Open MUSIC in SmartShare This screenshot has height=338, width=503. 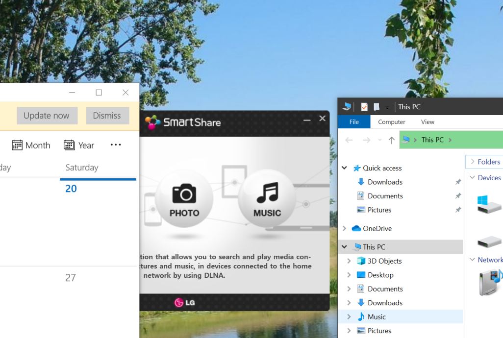267,198
